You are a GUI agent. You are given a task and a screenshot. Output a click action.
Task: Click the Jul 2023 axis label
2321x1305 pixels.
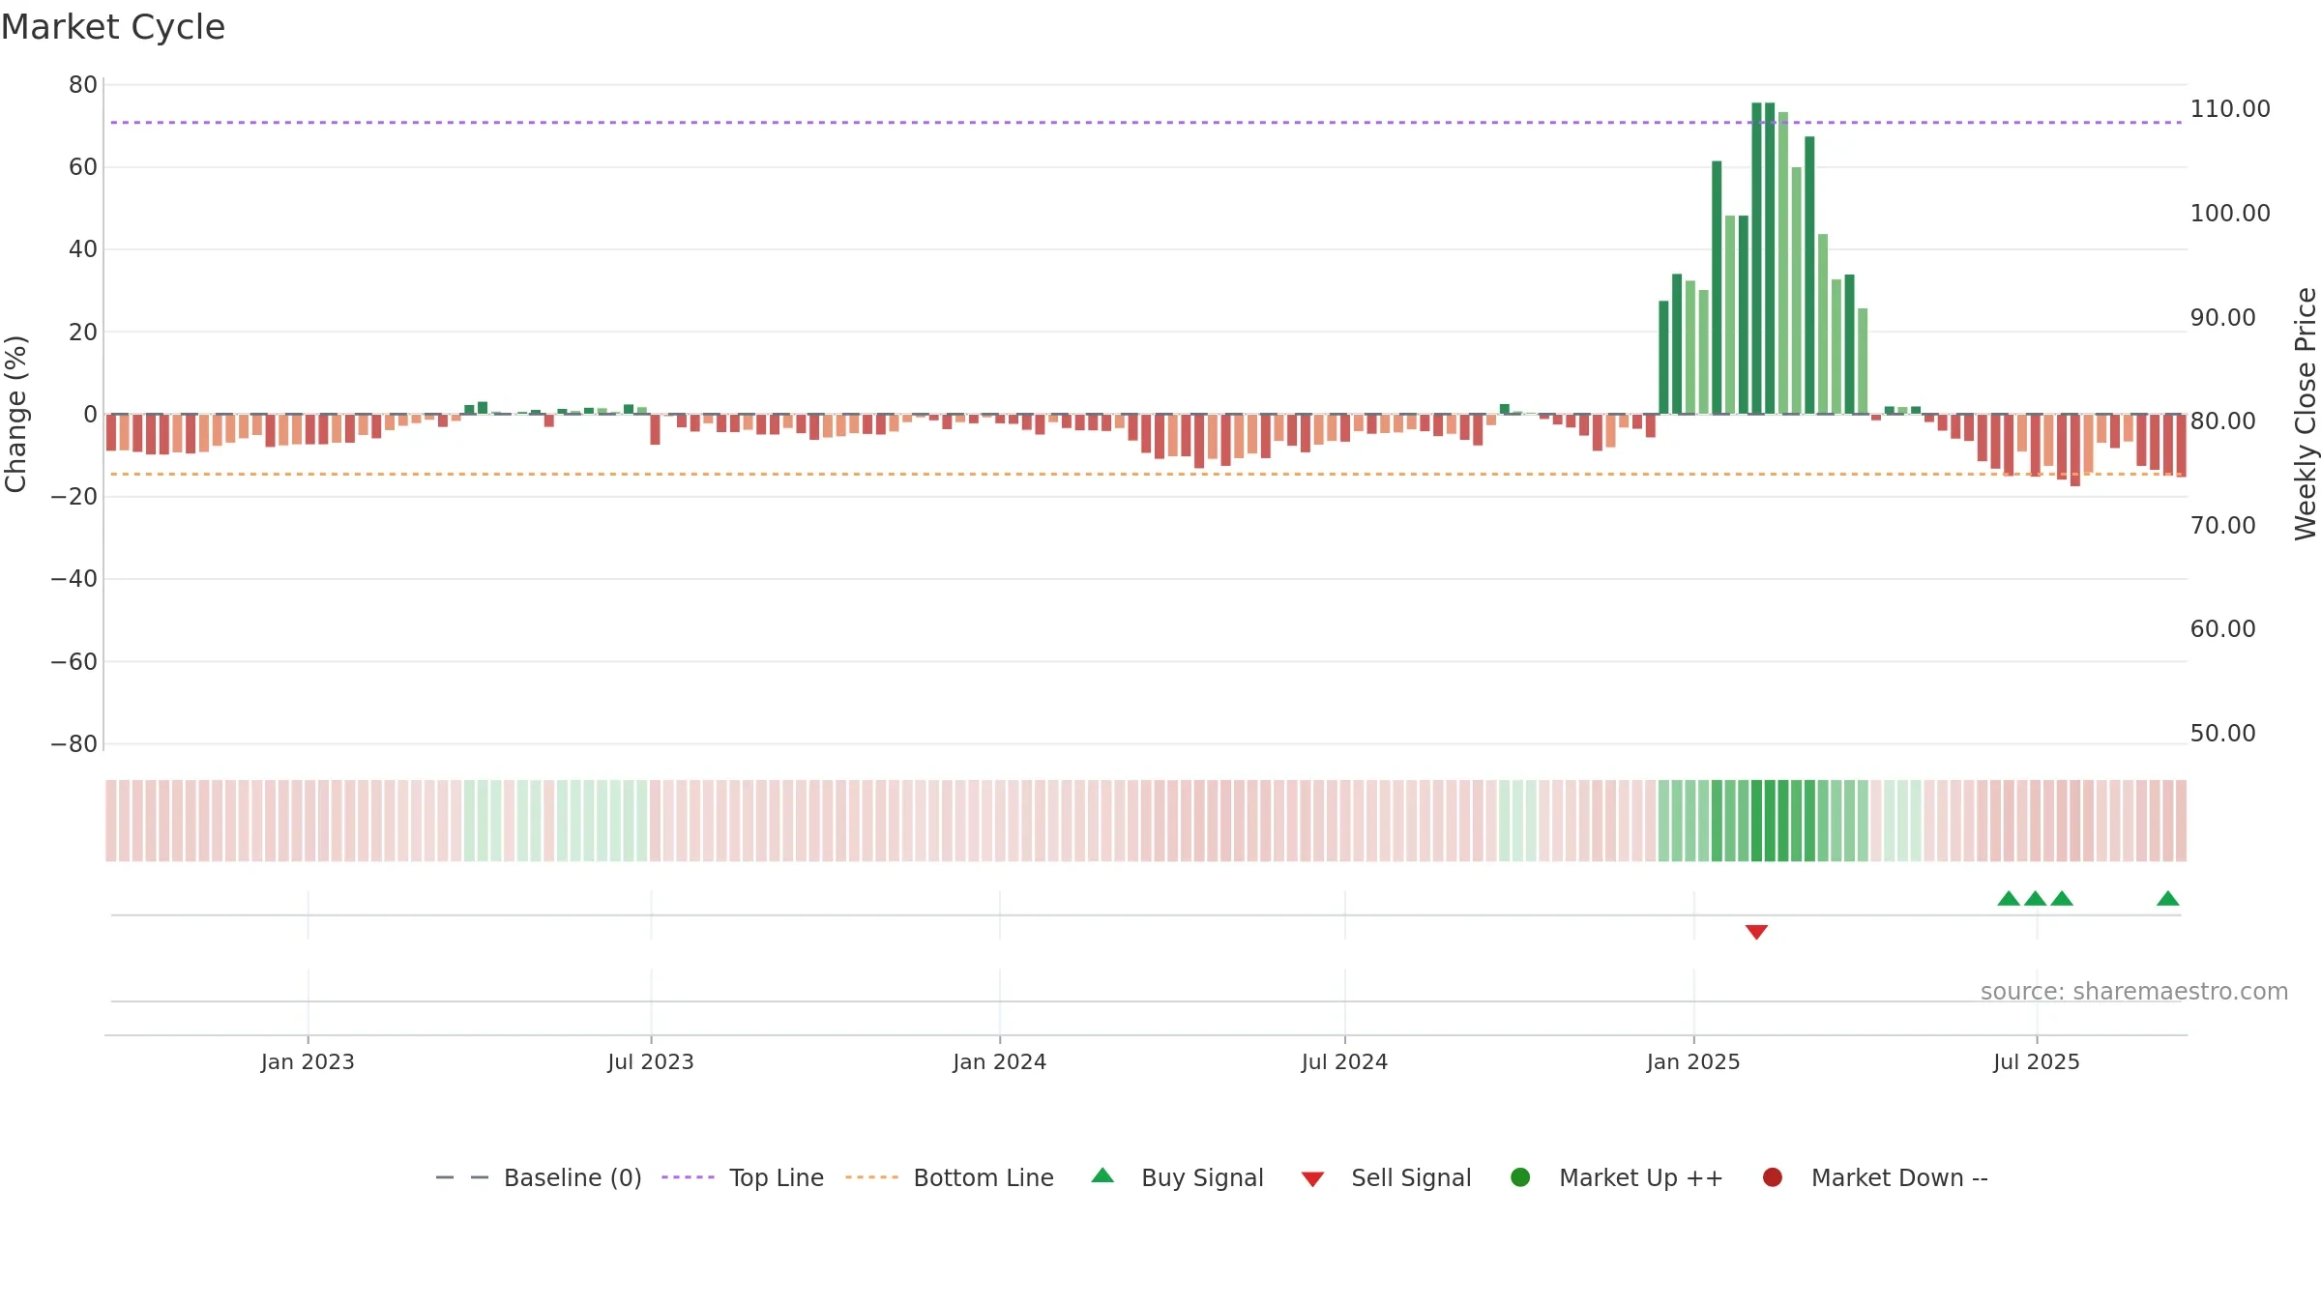[x=651, y=1061]
